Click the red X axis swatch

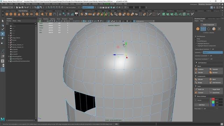[x=213, y=99]
